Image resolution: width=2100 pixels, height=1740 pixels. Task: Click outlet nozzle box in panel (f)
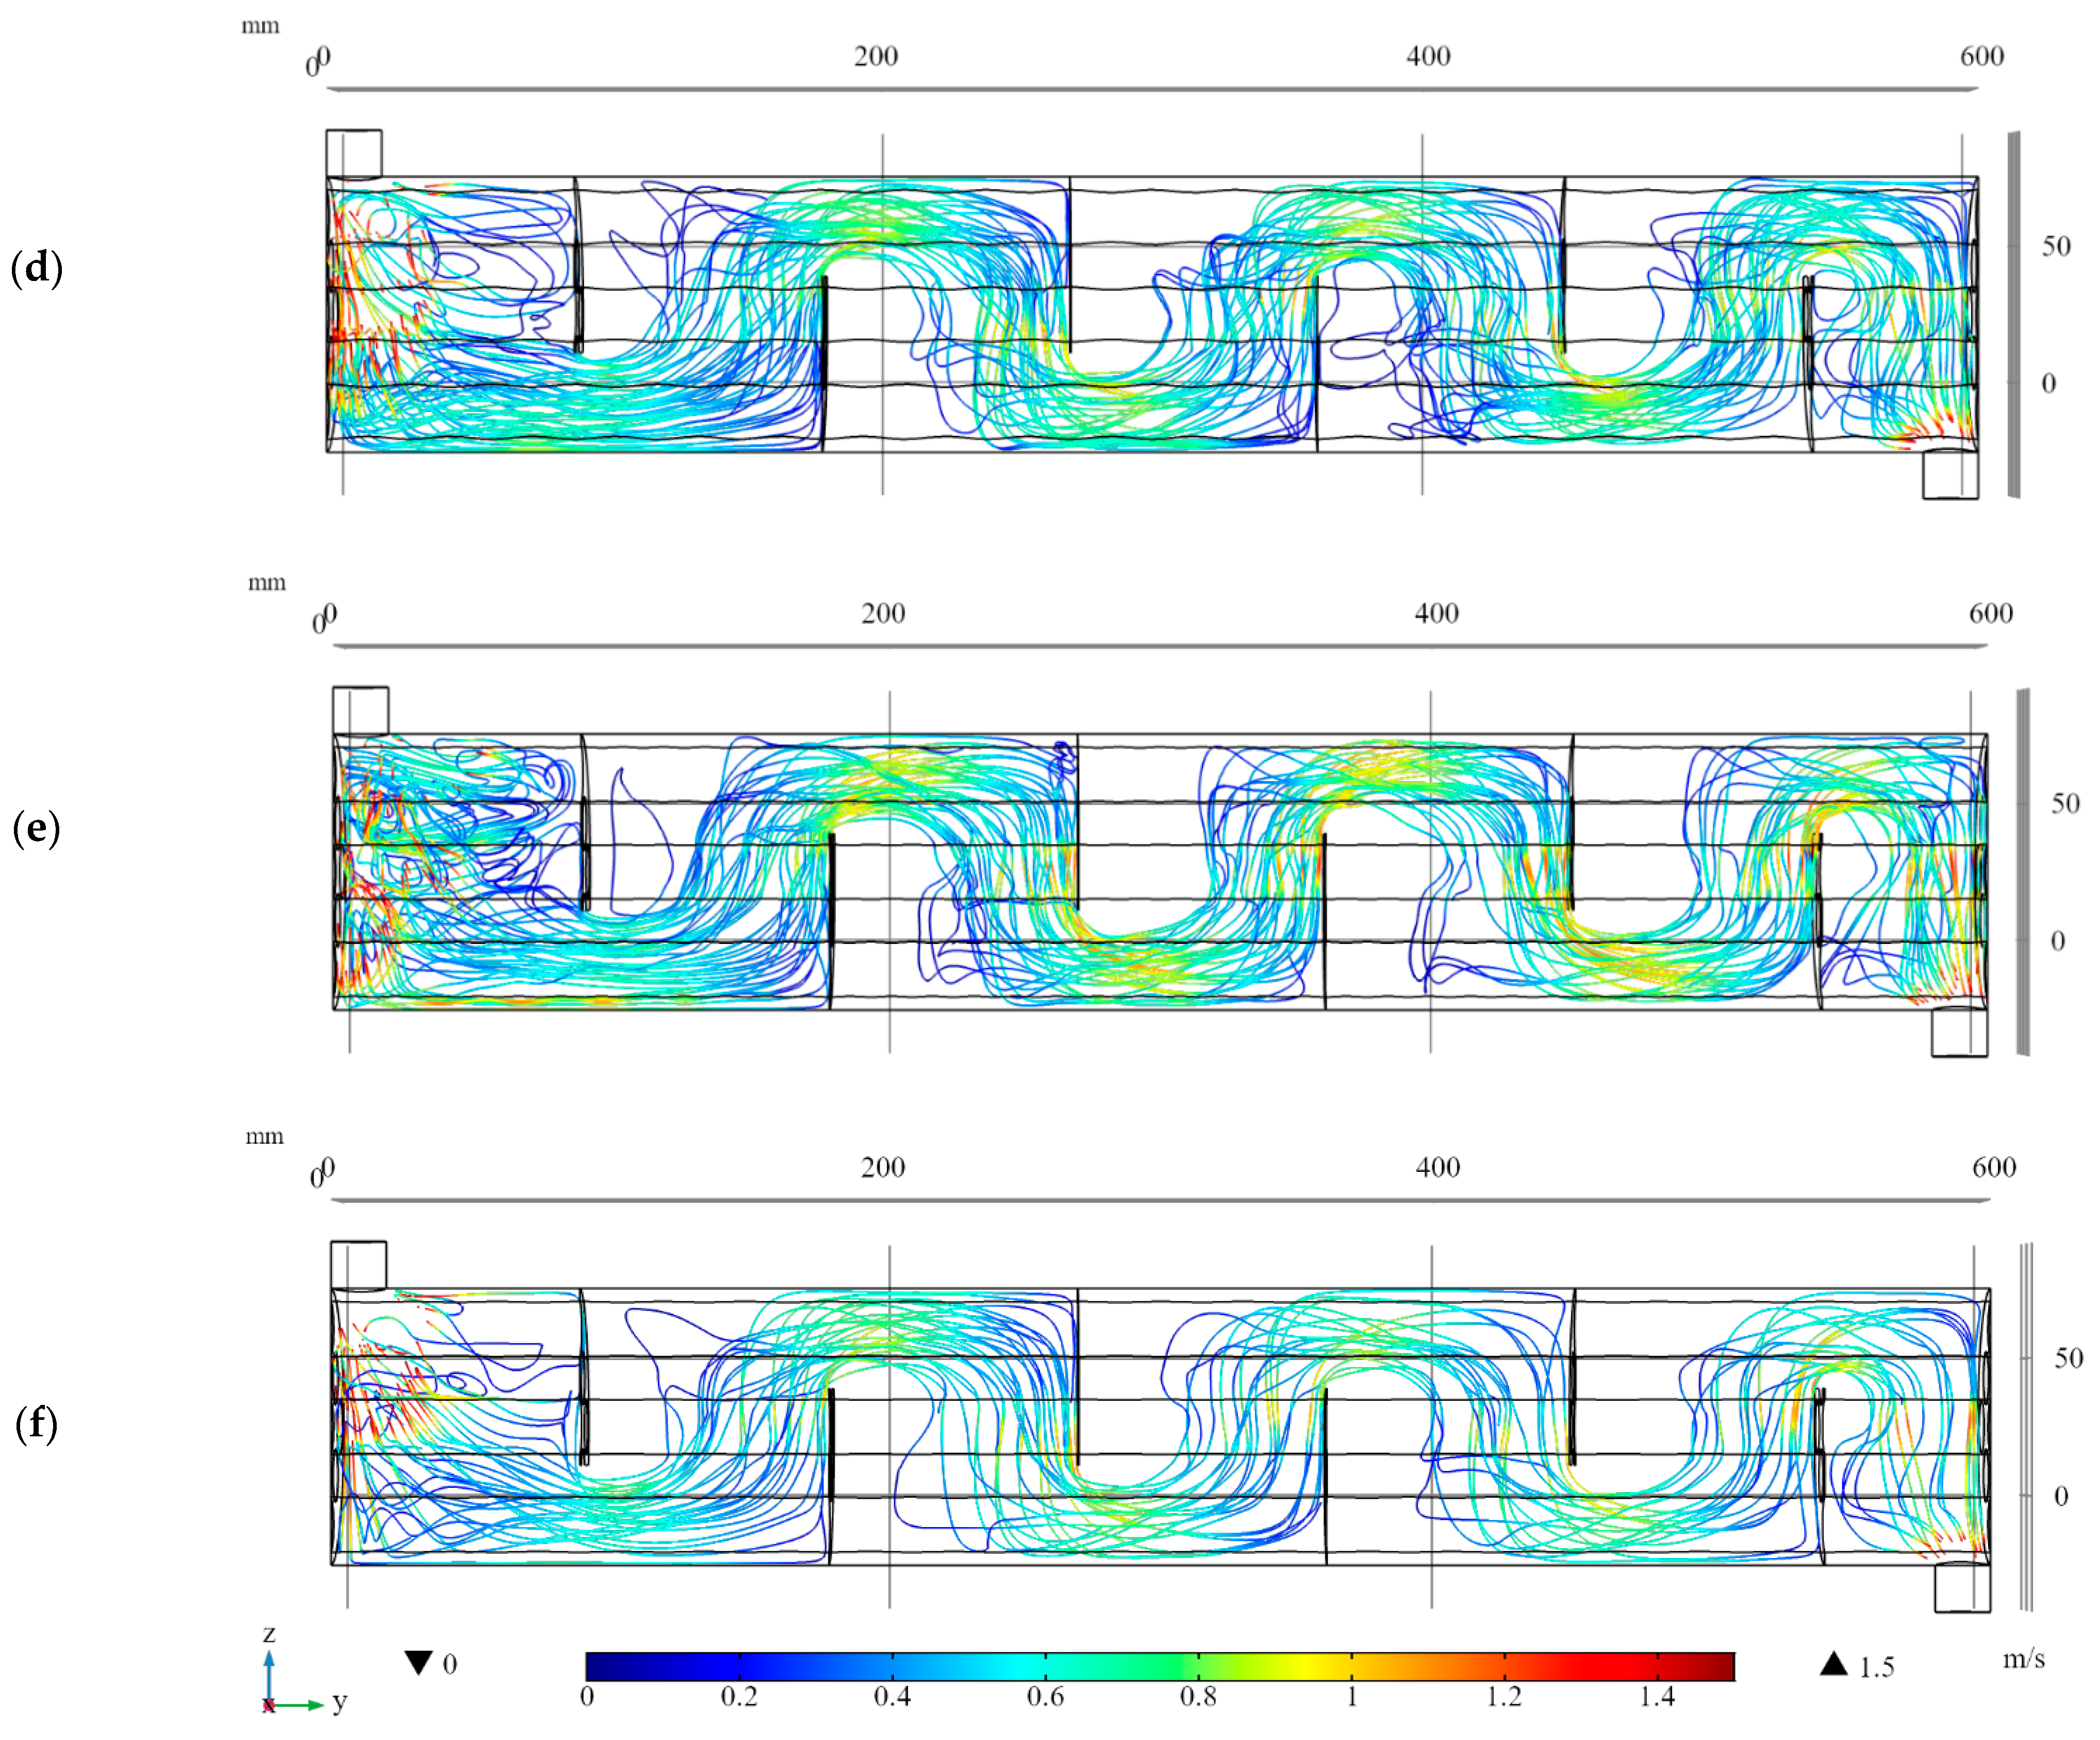(1962, 1588)
